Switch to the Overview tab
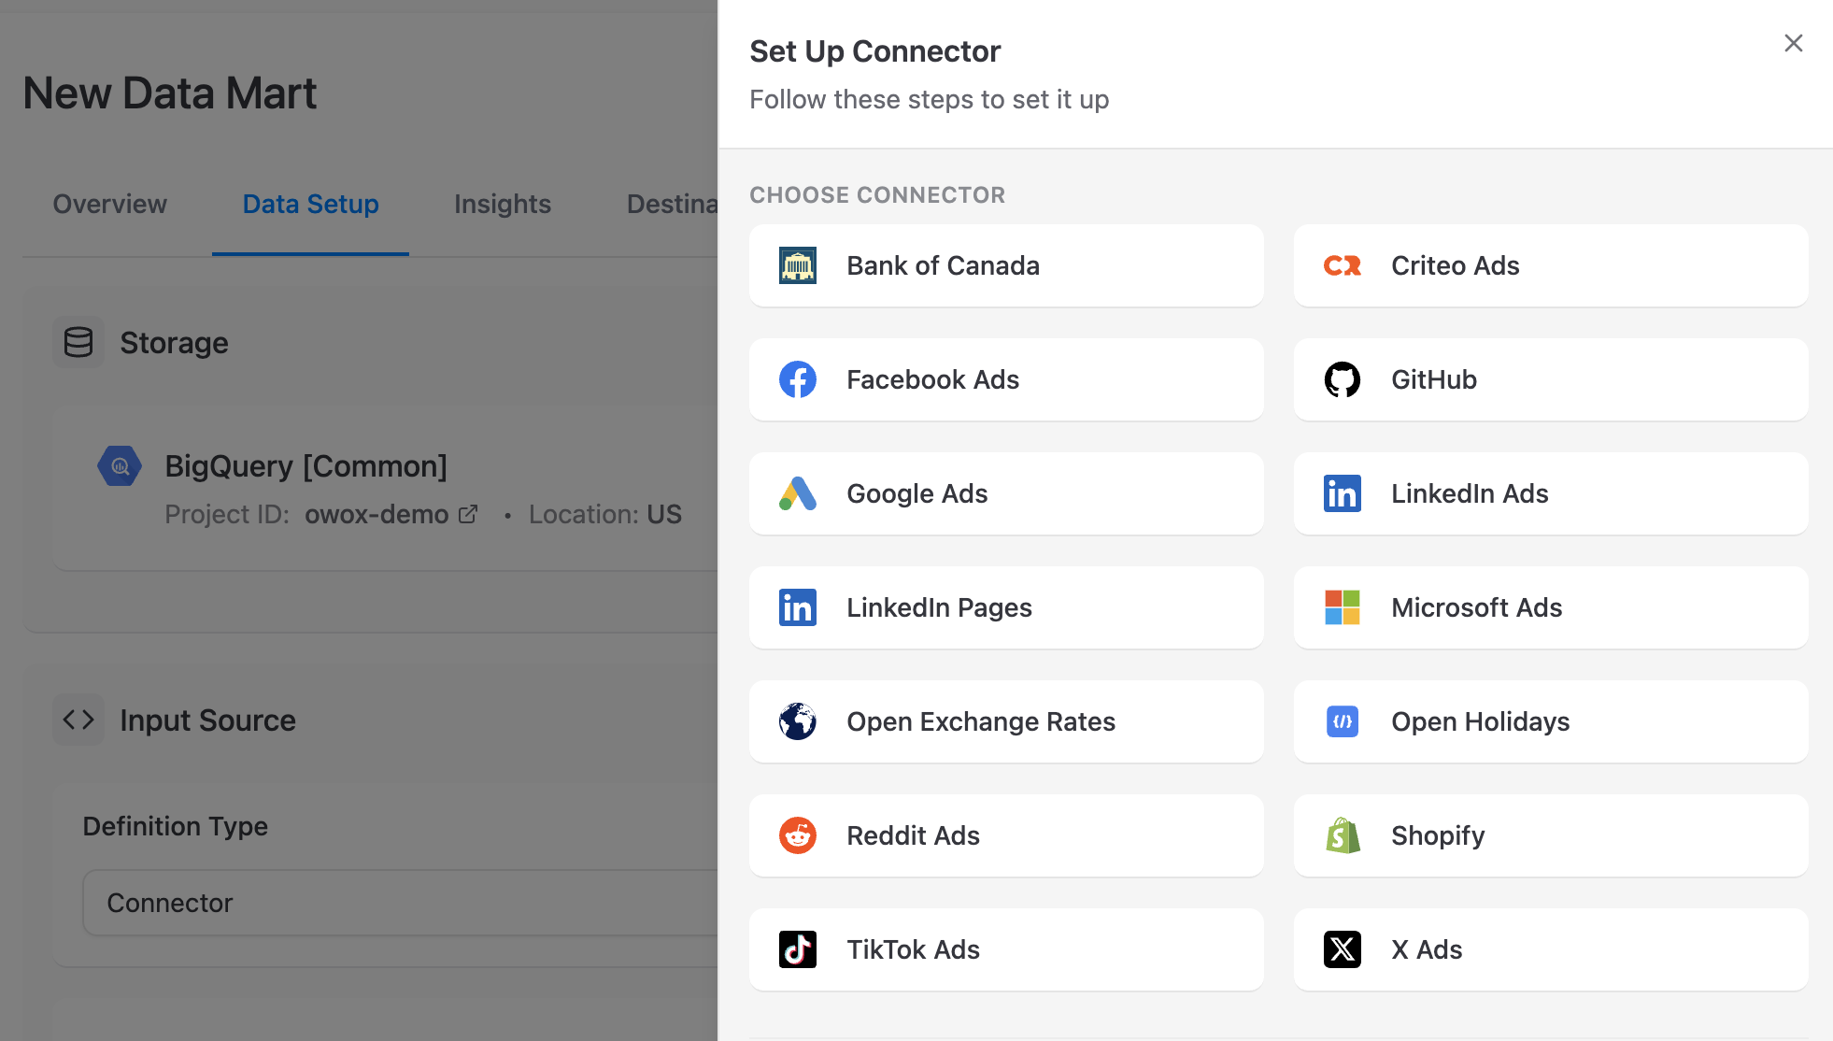This screenshot has width=1833, height=1041. (109, 204)
